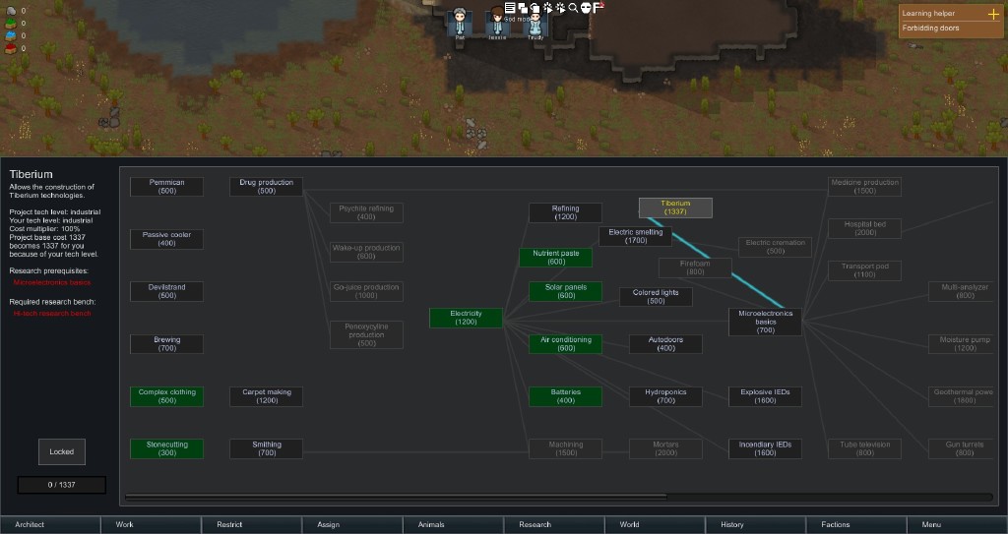The image size is (1008, 534).
Task: Select the Incendiary IEDs research project
Action: coord(765,448)
